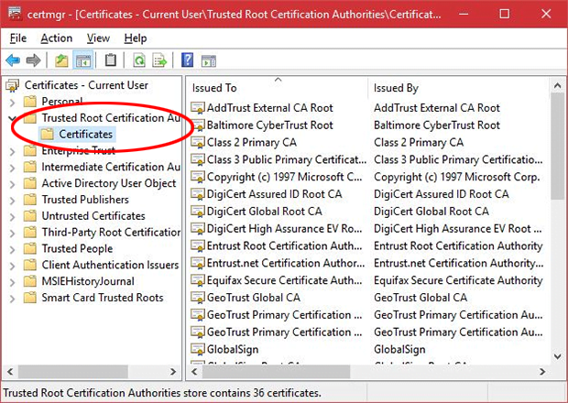Click scroll down arrow of certificate list
Image resolution: width=568 pixels, height=403 pixels.
pyautogui.click(x=558, y=356)
